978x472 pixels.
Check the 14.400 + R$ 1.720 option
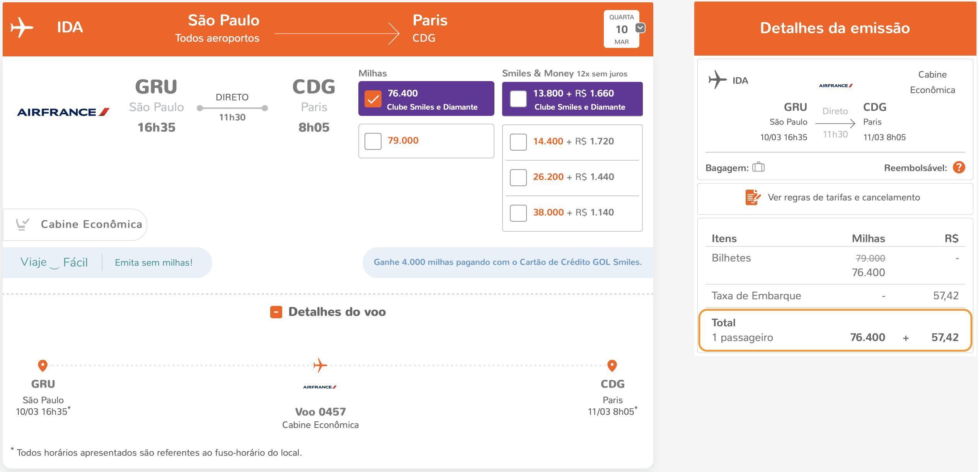518,142
